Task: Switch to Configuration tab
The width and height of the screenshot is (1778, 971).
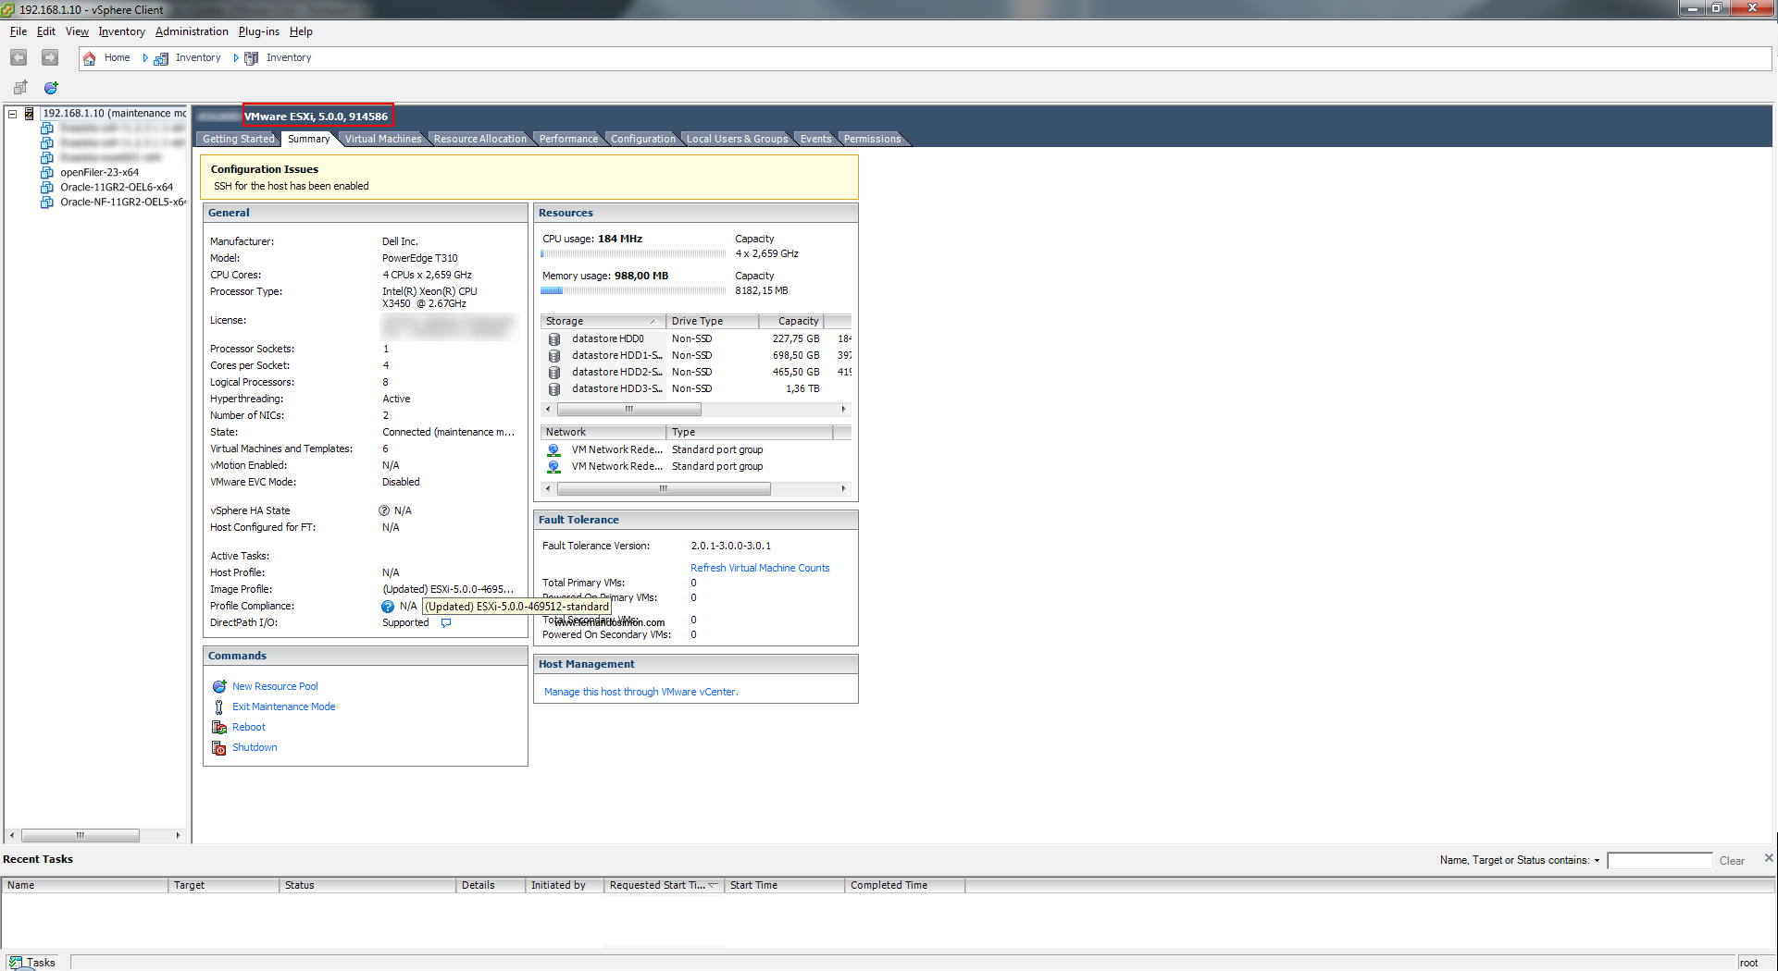Action: click(642, 139)
